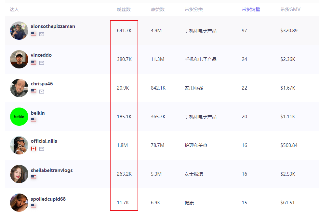The width and height of the screenshot is (319, 217).
Task: Click the US flag under spoiledcupid68
Action: [33, 206]
